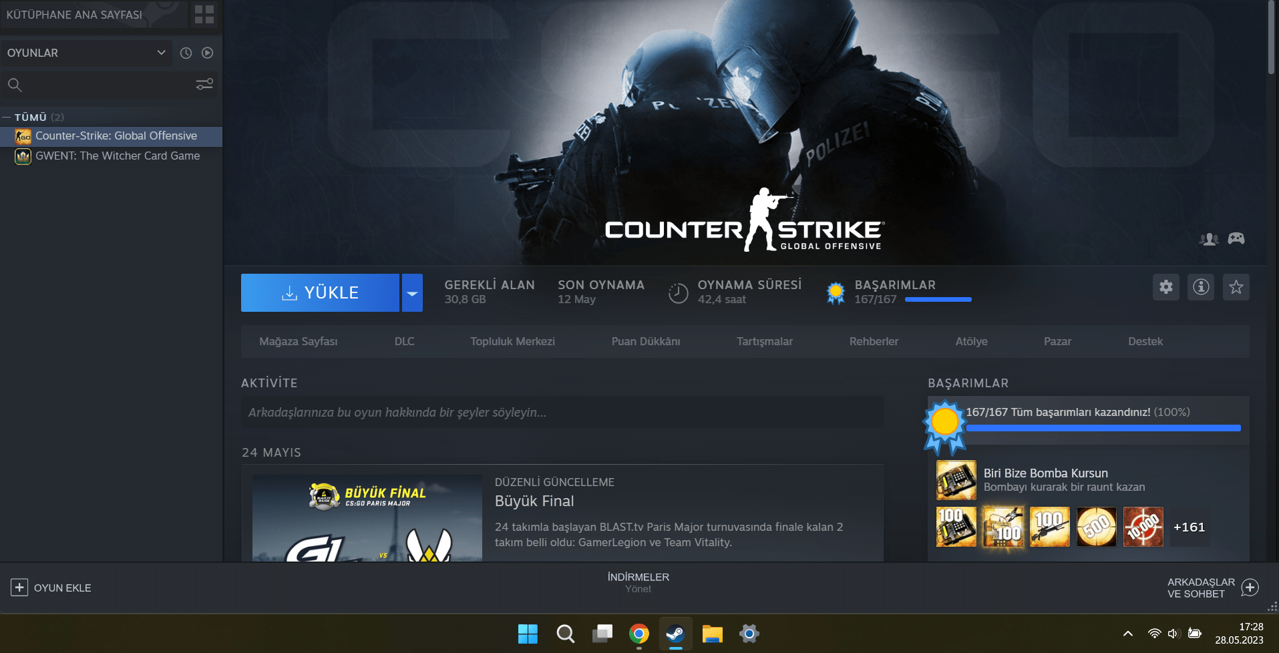This screenshot has height=653, width=1279.
Task: Expand hidden system tray icons chevron
Action: click(x=1128, y=634)
